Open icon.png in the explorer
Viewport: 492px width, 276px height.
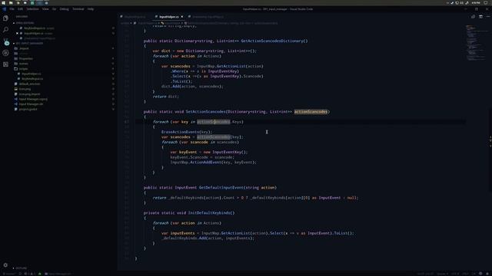[x=25, y=89]
